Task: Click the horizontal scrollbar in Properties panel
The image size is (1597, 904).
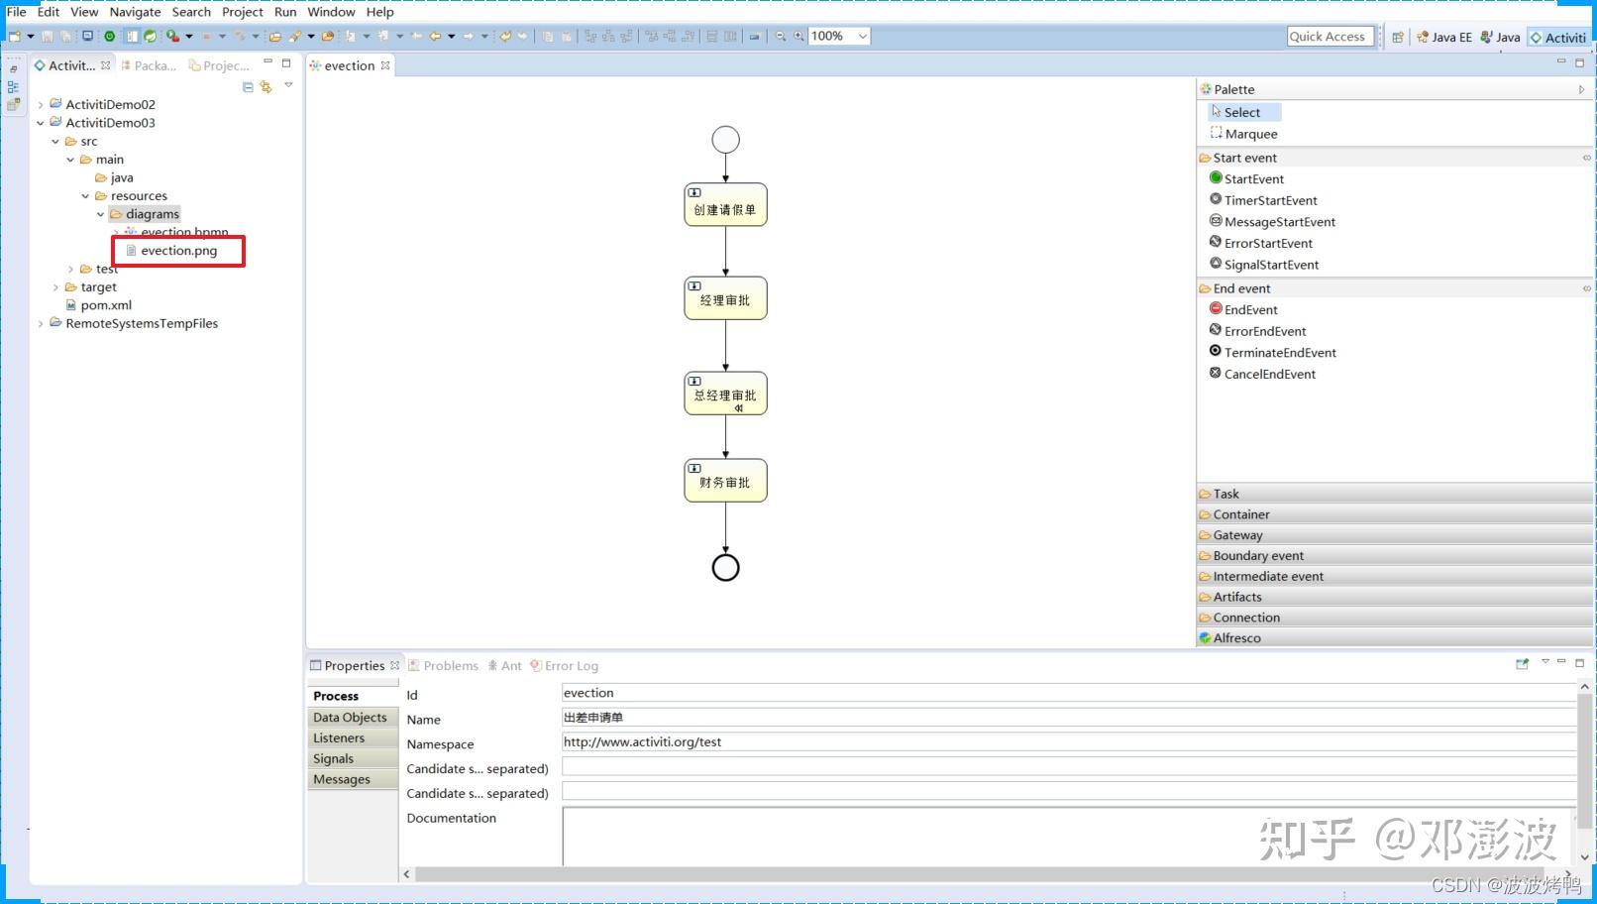Action: (x=987, y=874)
